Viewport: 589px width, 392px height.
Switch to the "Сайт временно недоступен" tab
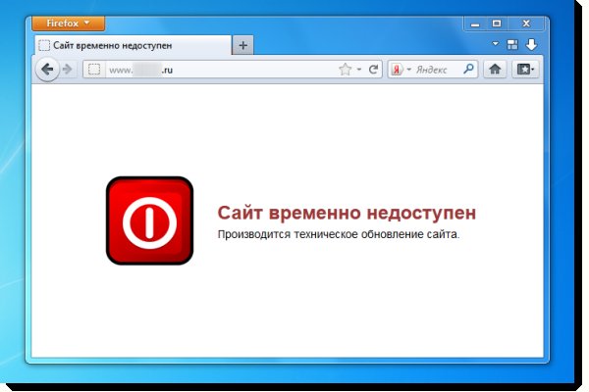[x=132, y=45]
